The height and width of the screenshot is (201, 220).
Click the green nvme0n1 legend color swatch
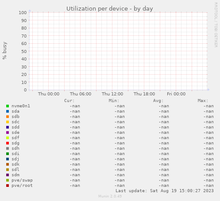(x=8, y=106)
